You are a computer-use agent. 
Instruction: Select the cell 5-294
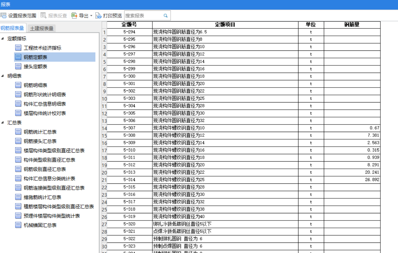[x=129, y=32]
